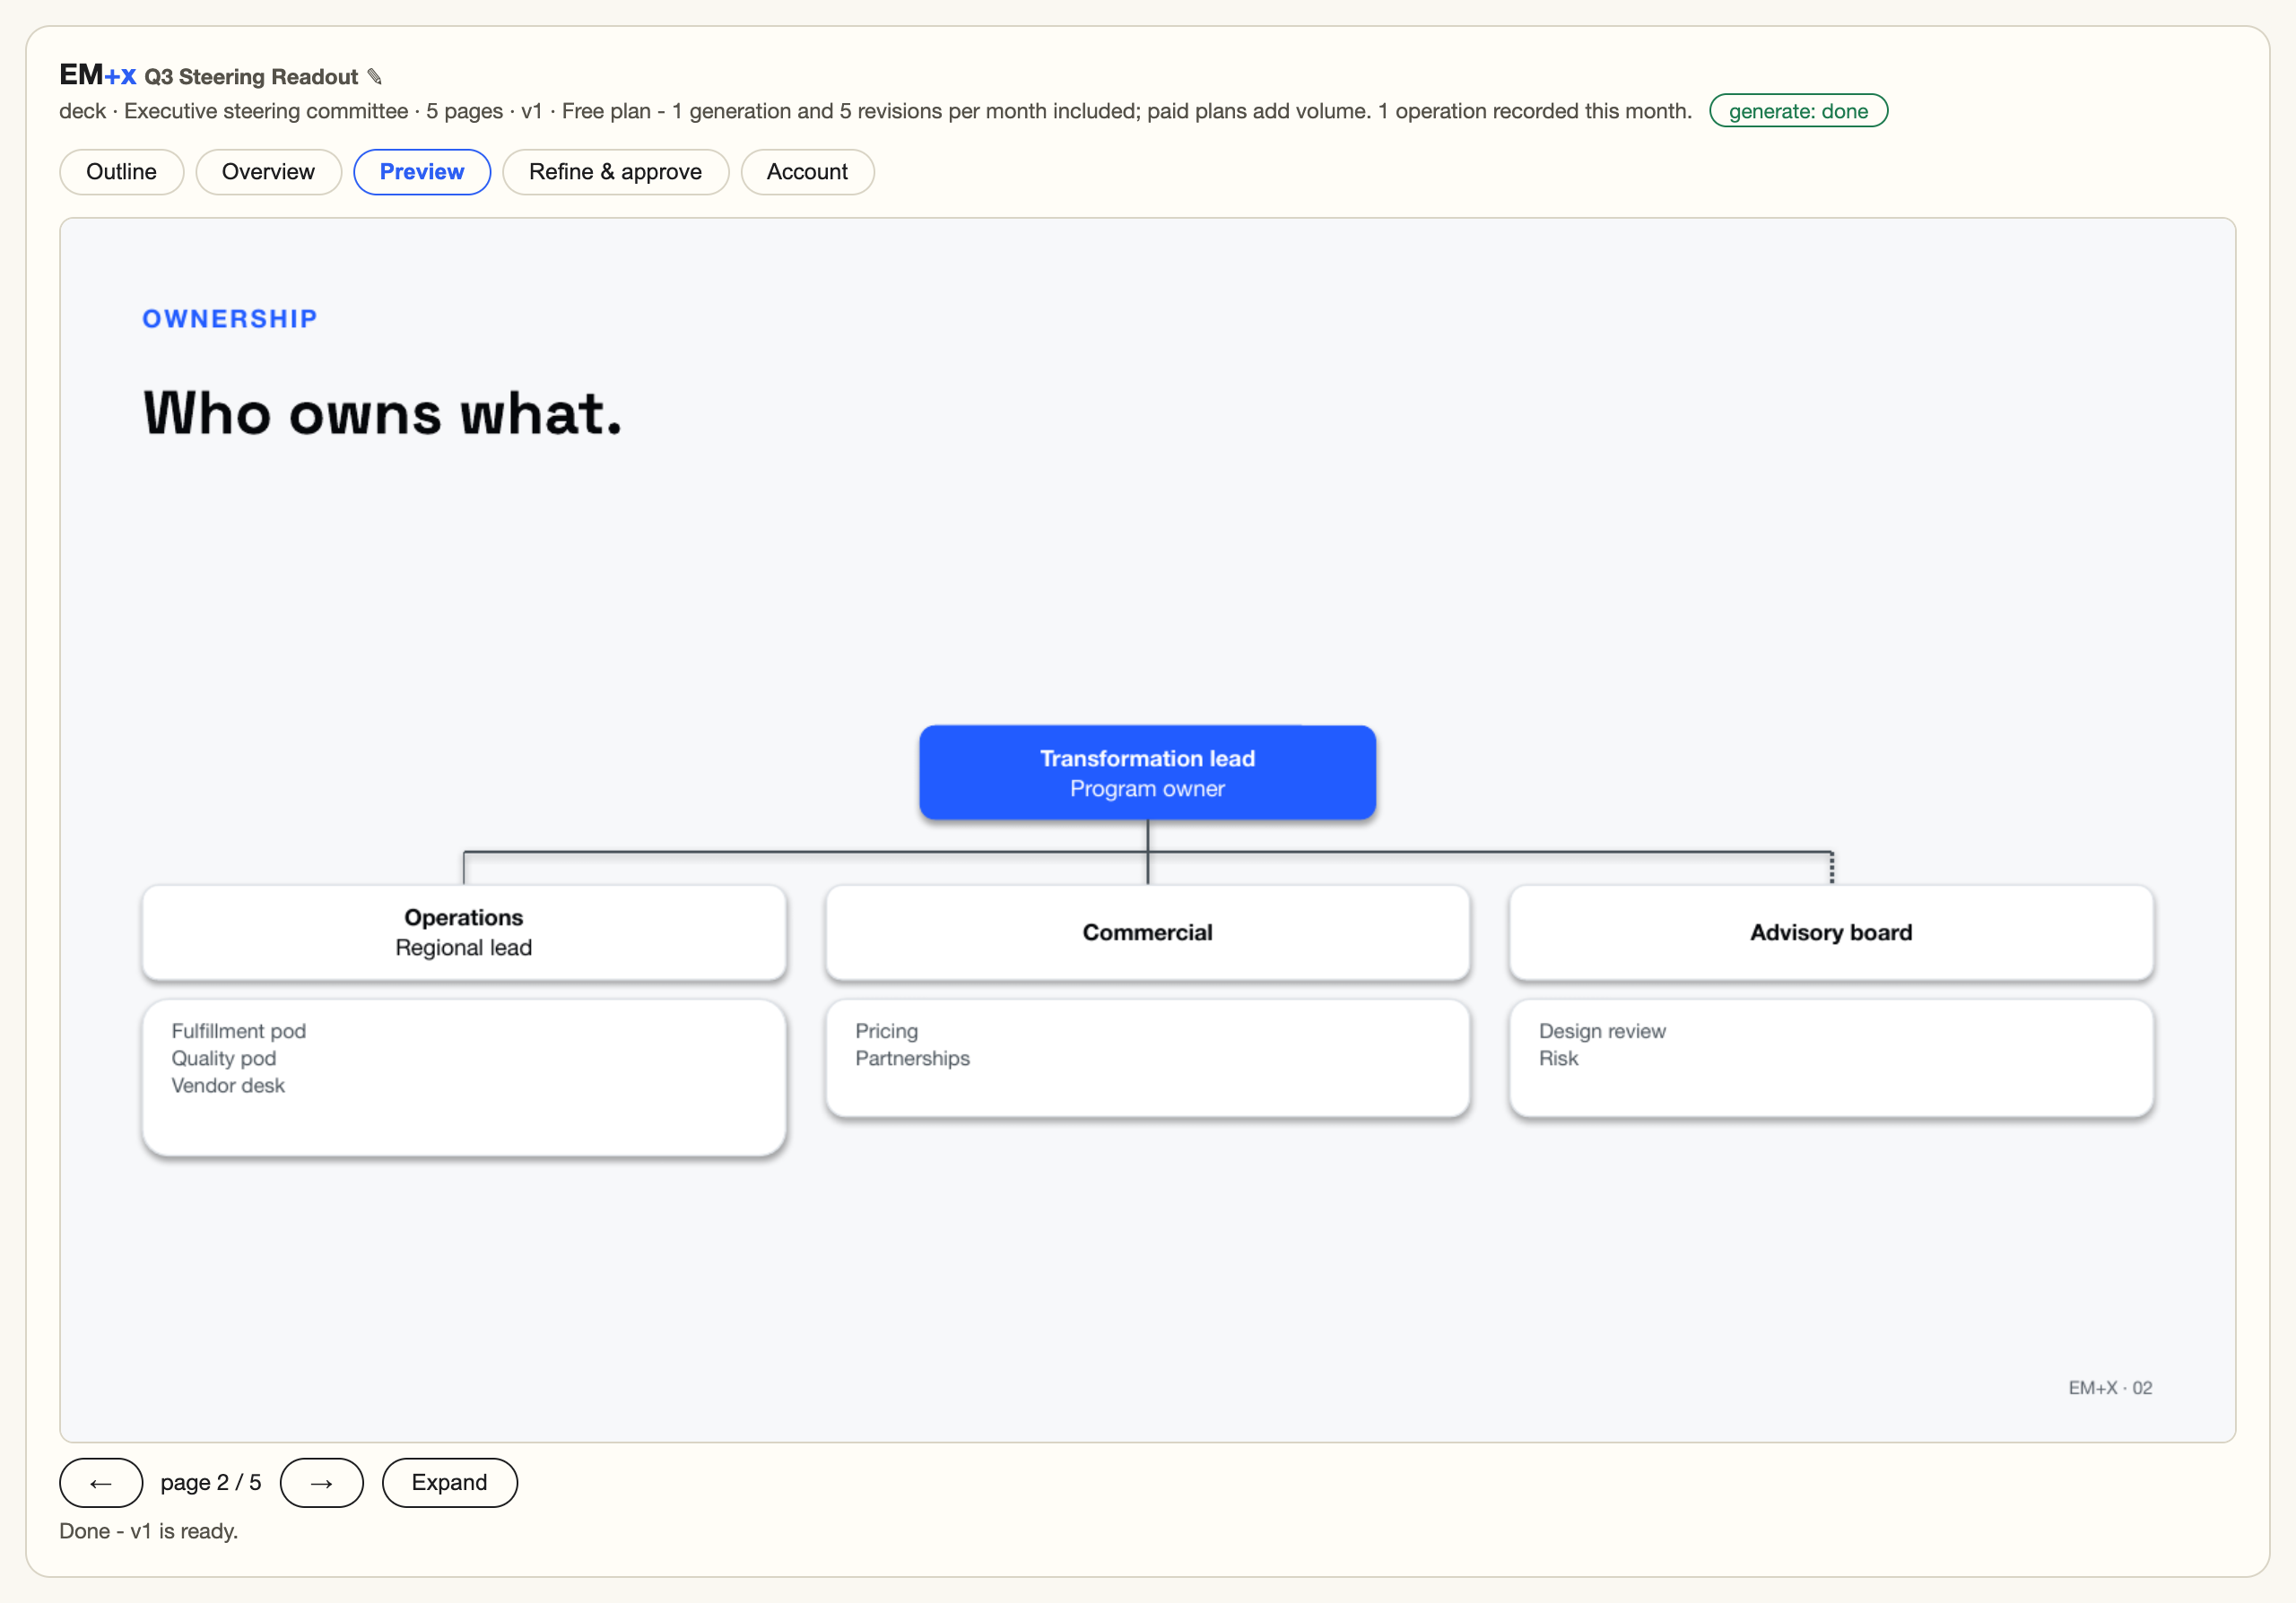2296x1603 pixels.
Task: Select the Transformation lead box
Action: coord(1147,773)
